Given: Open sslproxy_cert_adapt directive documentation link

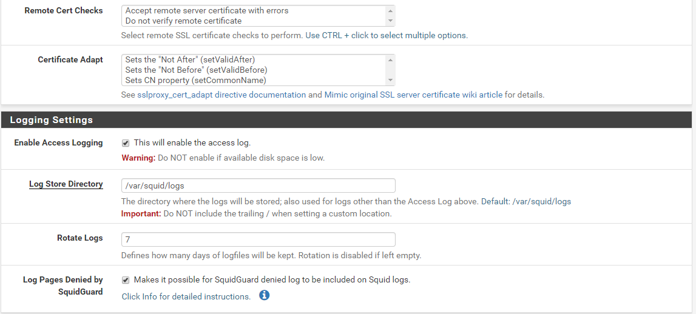Looking at the screenshot, I should pos(221,95).
